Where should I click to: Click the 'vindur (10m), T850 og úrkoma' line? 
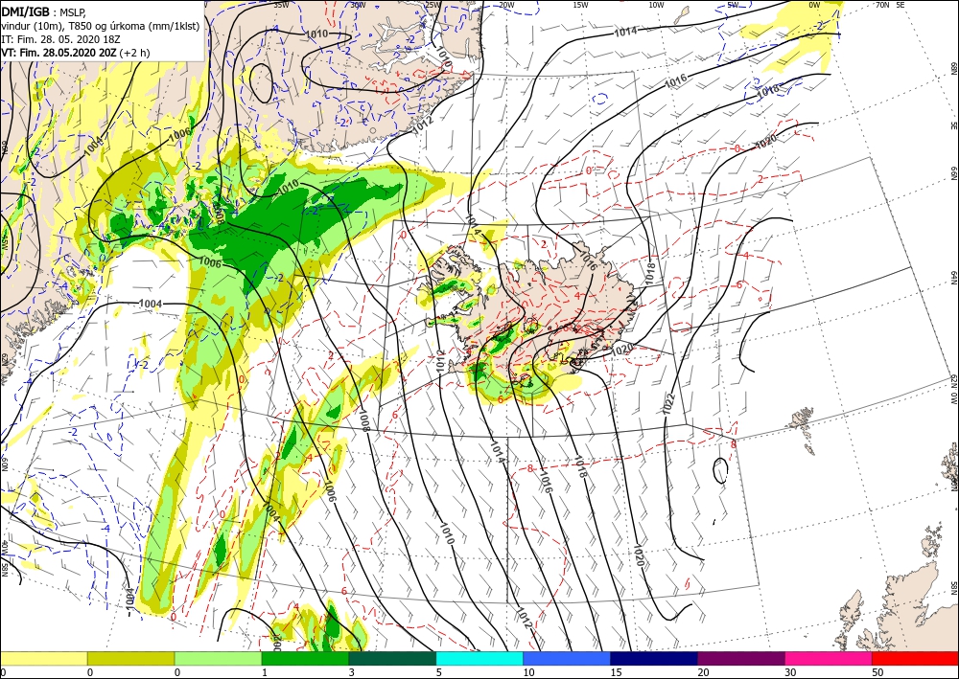(x=101, y=26)
